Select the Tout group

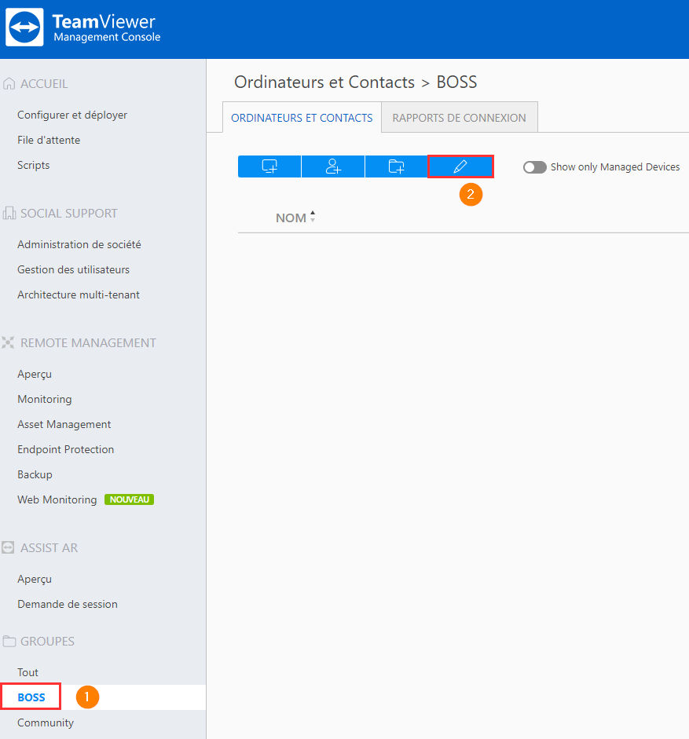(x=27, y=672)
